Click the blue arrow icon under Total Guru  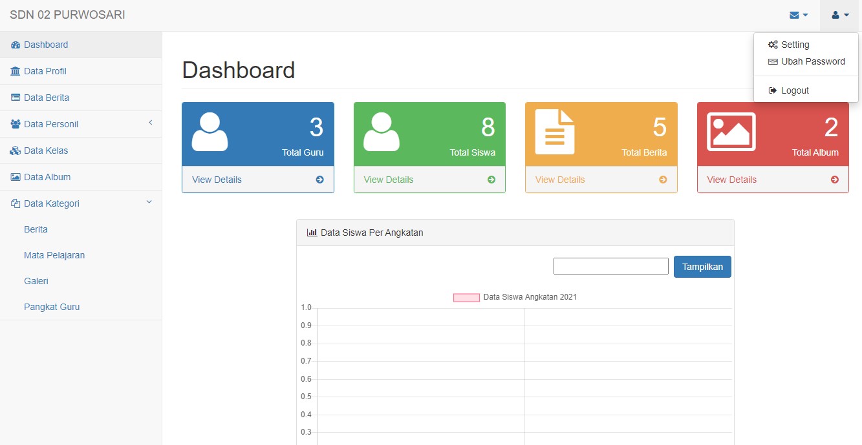point(319,180)
